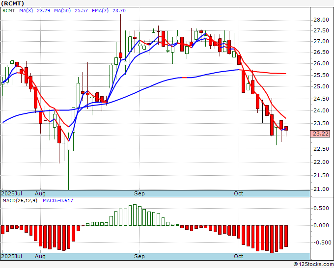
Task: Click the (RCMT) ticker title
Action: tap(12, 3)
